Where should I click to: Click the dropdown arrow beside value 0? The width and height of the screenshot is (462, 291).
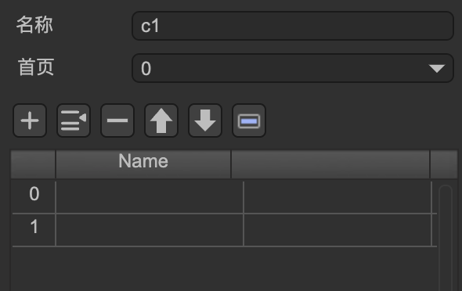pos(437,69)
